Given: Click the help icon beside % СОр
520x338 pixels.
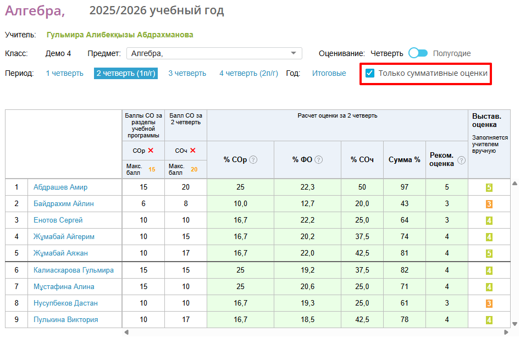Looking at the screenshot, I should click(x=253, y=160).
